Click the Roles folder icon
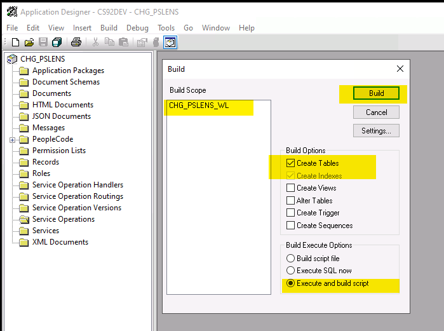The width and height of the screenshot is (444, 331). (x=24, y=173)
